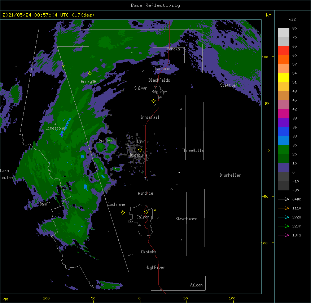The width and height of the screenshot is (311, 303).
Task: Select the yellow diamond marker south of RedDeer
Action: point(154,101)
